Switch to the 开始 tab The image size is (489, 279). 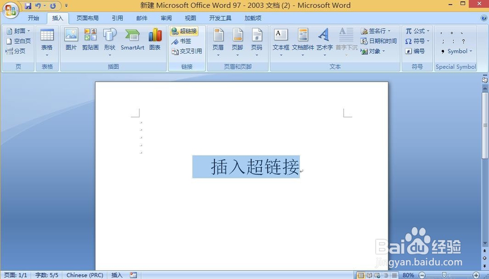point(33,18)
